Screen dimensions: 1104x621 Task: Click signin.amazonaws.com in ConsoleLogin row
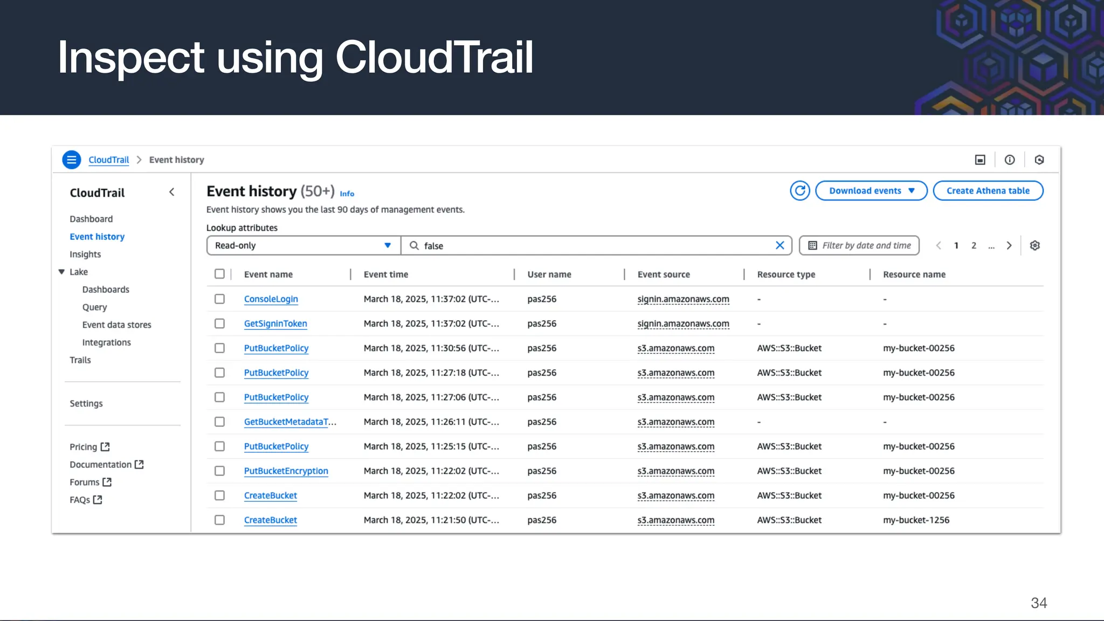tap(683, 299)
